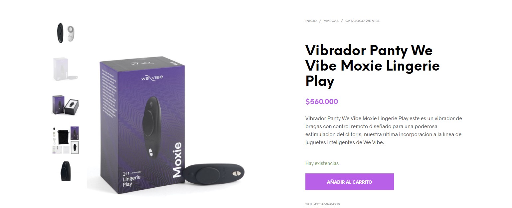
Task: View the box with open package thumbnail
Action: coord(66,105)
